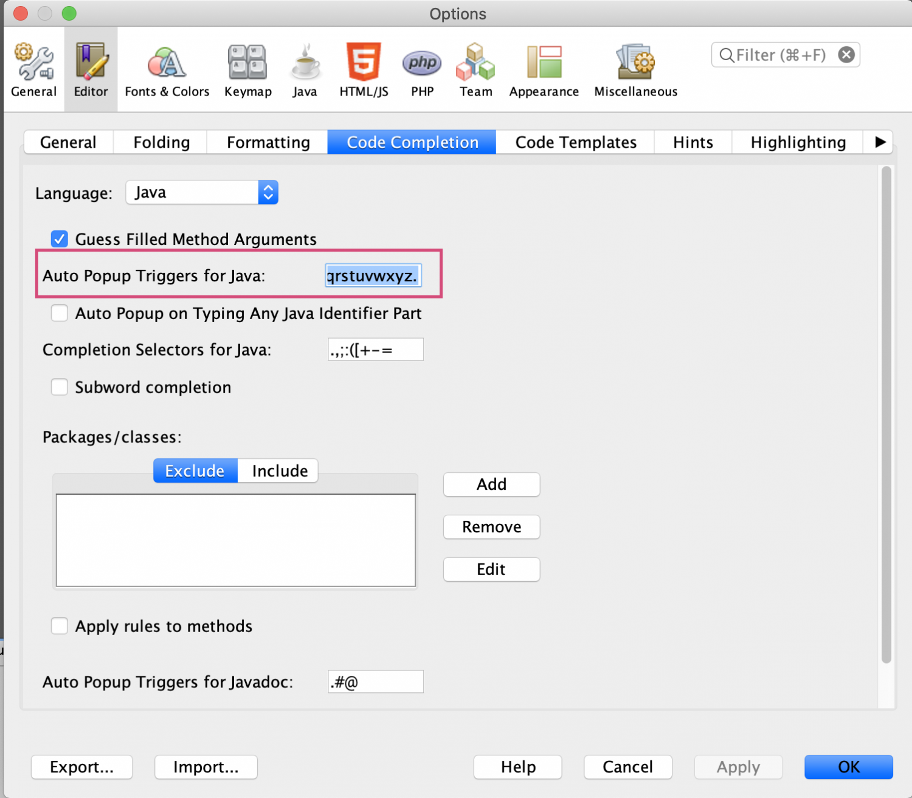Open the Team options category
This screenshot has width=912, height=798.
[x=475, y=70]
